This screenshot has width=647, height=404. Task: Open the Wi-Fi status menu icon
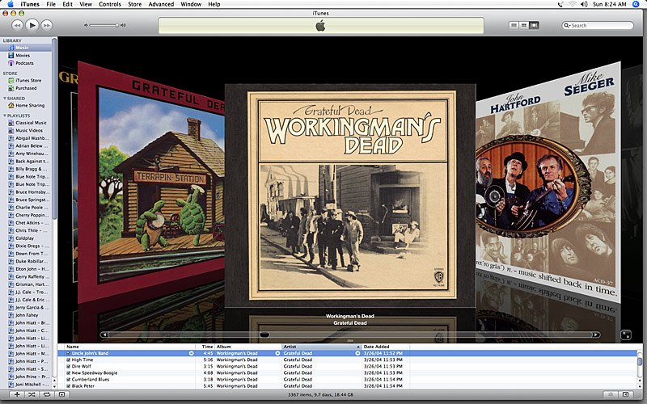click(x=572, y=4)
